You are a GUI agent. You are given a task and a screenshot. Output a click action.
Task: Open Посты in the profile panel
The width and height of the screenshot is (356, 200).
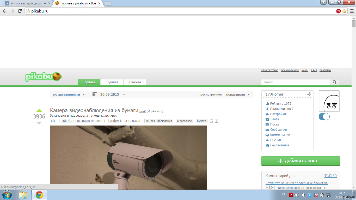tap(275, 124)
